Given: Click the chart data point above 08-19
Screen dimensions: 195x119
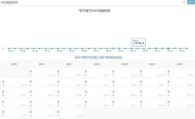Looking at the screenshot, I should point(168,49).
